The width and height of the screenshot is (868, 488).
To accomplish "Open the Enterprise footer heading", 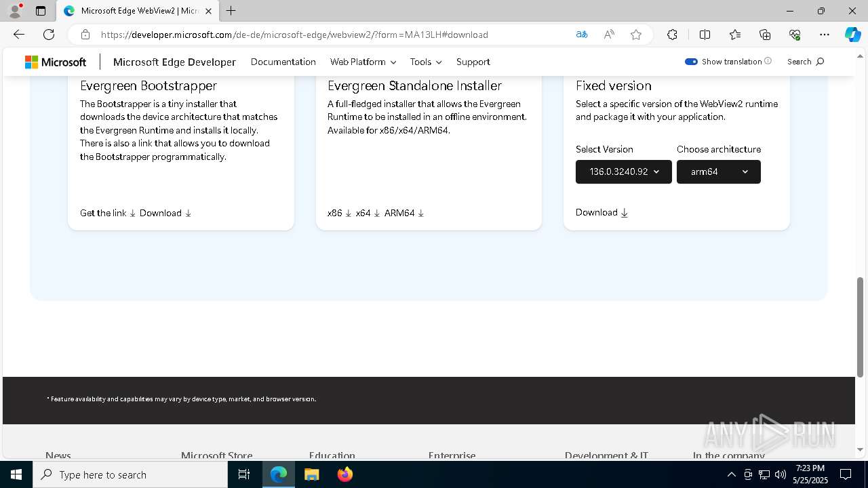I will tap(452, 455).
